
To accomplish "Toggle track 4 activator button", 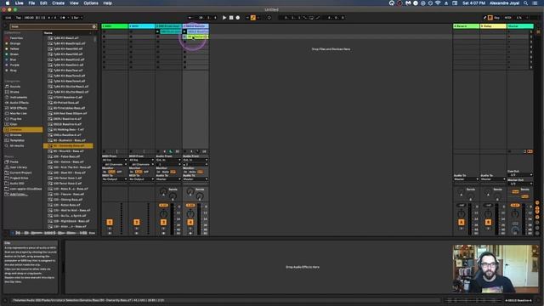I will 190,222.
